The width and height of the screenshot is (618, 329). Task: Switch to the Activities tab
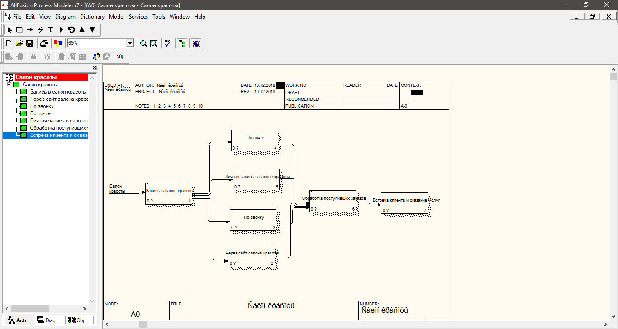click(x=19, y=320)
